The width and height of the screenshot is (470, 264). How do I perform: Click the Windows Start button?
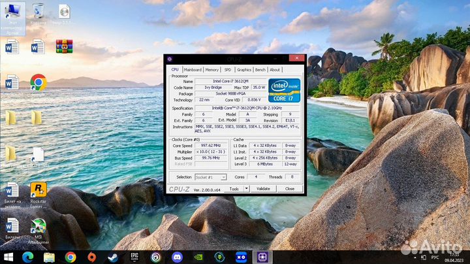(x=8, y=257)
